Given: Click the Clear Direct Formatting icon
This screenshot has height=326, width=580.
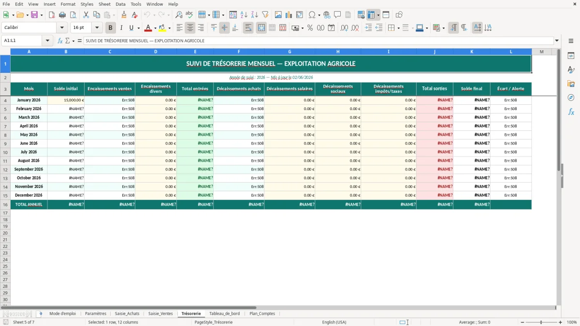Looking at the screenshot, I should pyautogui.click(x=135, y=15).
